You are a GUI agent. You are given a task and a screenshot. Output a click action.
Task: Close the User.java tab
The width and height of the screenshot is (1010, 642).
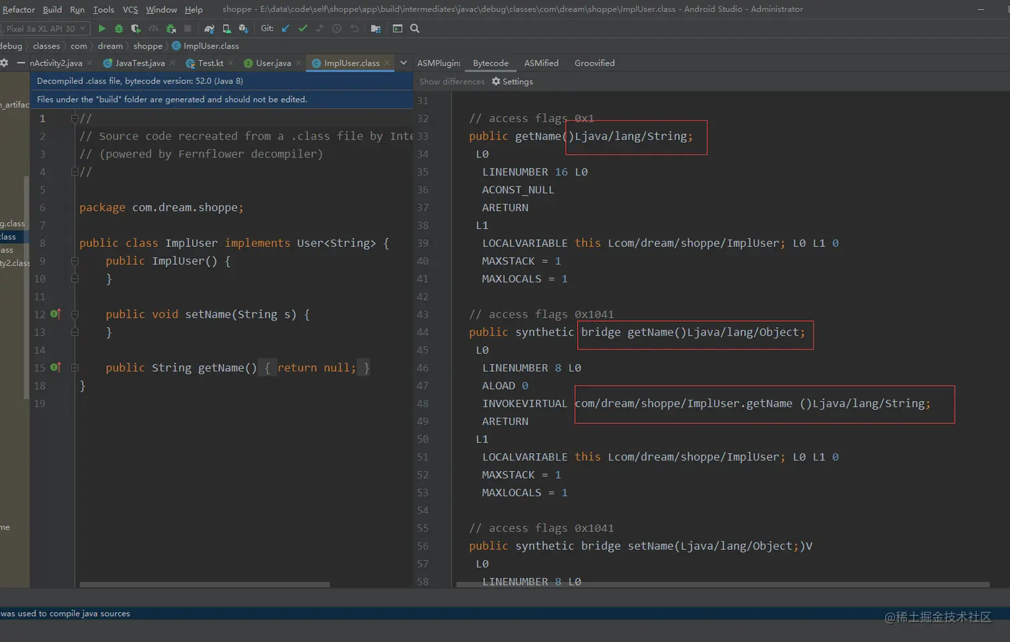(299, 63)
